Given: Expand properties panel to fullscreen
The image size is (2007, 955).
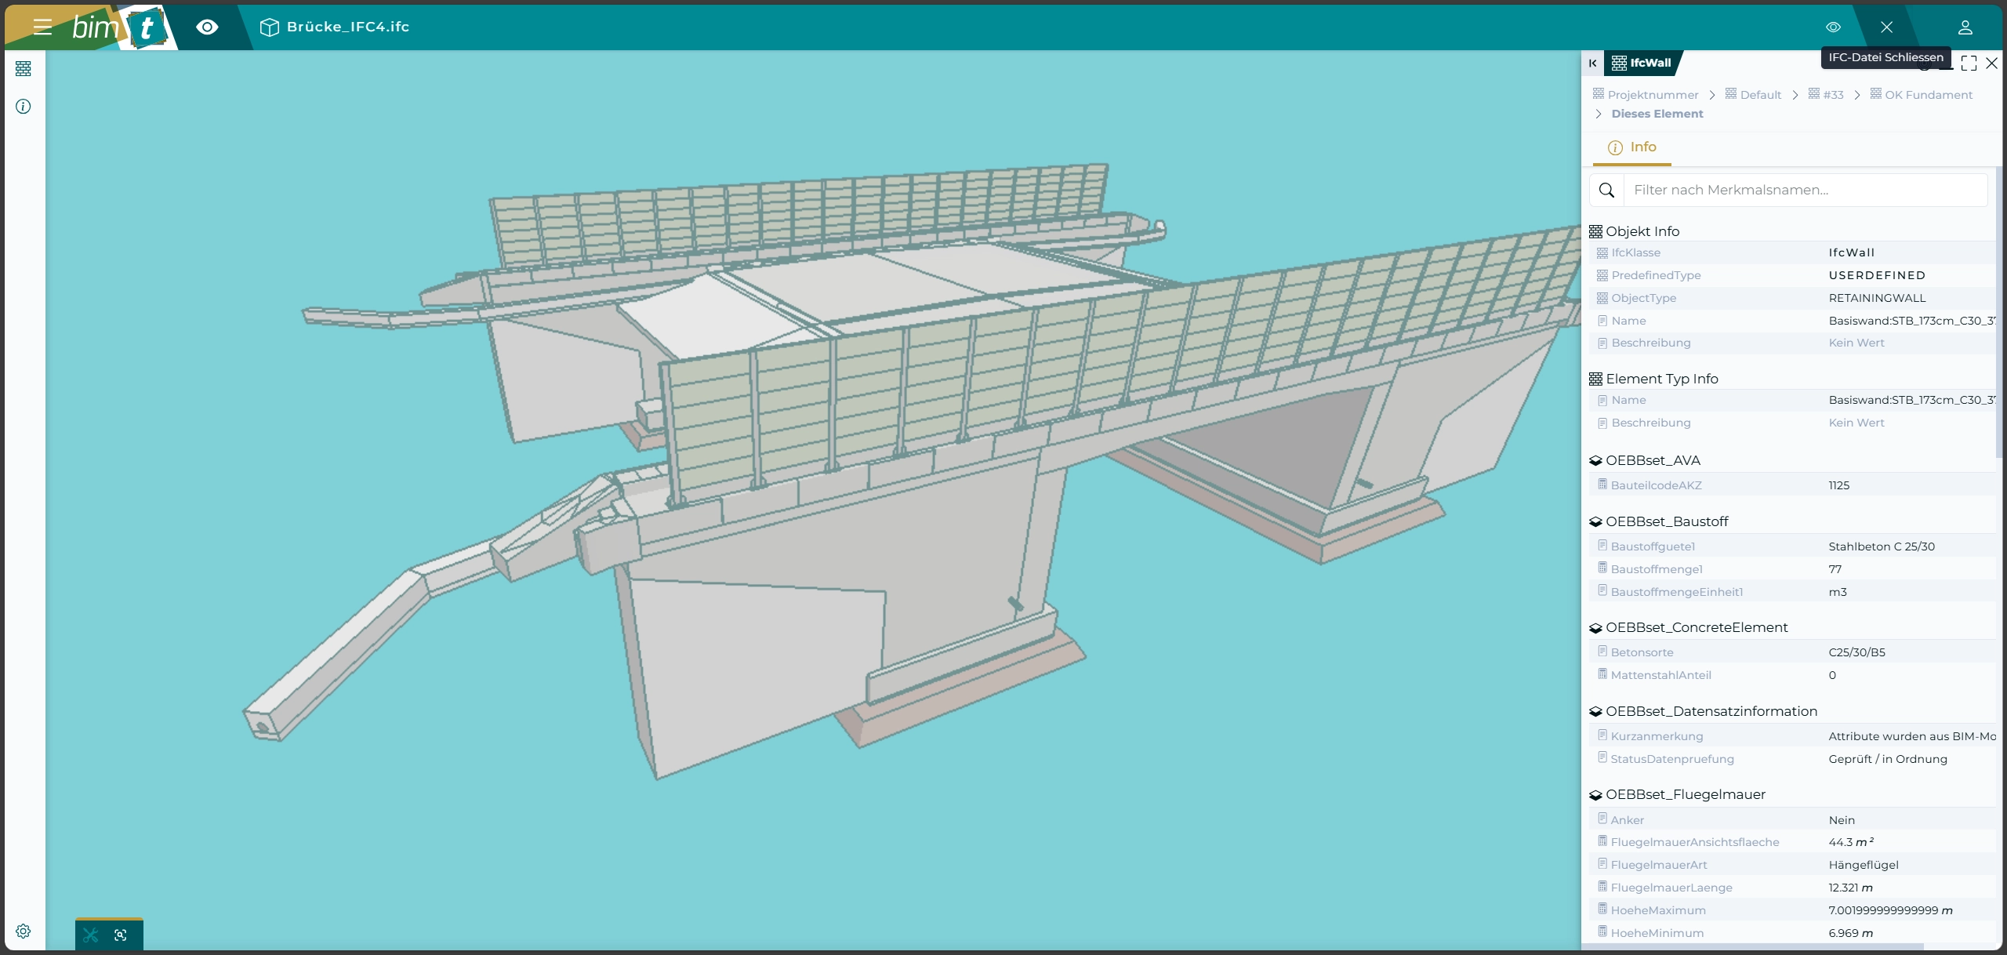Looking at the screenshot, I should pos(1969,64).
